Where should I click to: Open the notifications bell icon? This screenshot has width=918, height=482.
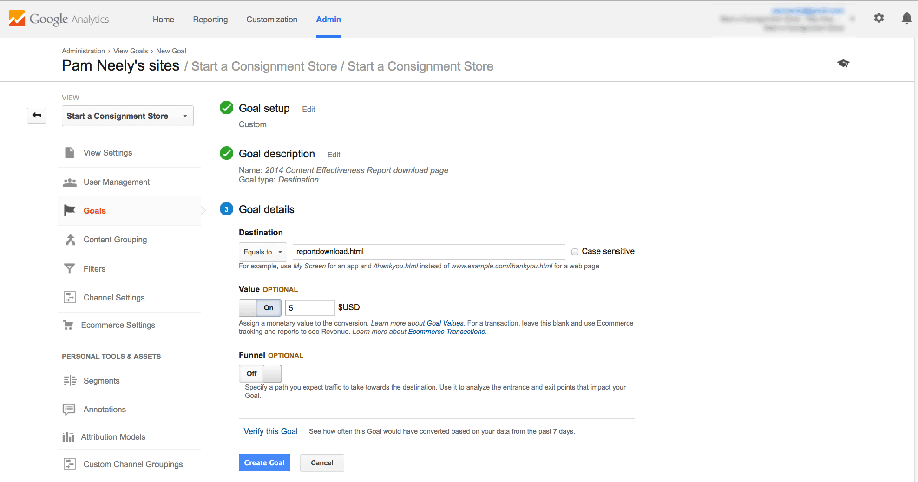pyautogui.click(x=906, y=18)
